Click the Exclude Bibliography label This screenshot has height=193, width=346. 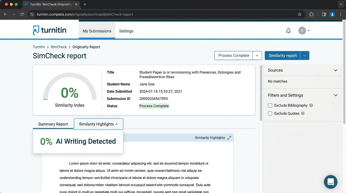click(291, 105)
